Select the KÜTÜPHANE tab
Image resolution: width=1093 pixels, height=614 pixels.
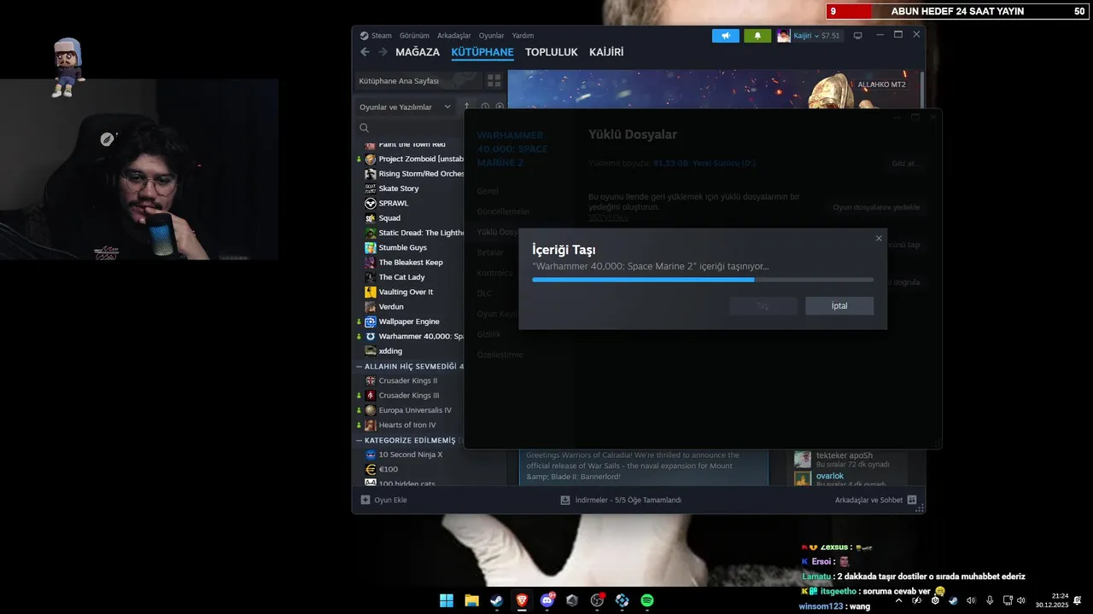pyautogui.click(x=482, y=52)
